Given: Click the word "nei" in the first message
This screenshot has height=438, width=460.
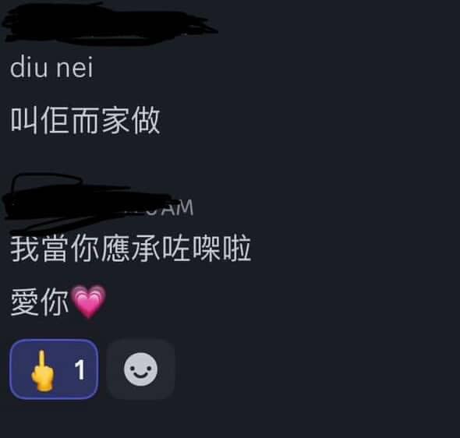Looking at the screenshot, I should (75, 68).
